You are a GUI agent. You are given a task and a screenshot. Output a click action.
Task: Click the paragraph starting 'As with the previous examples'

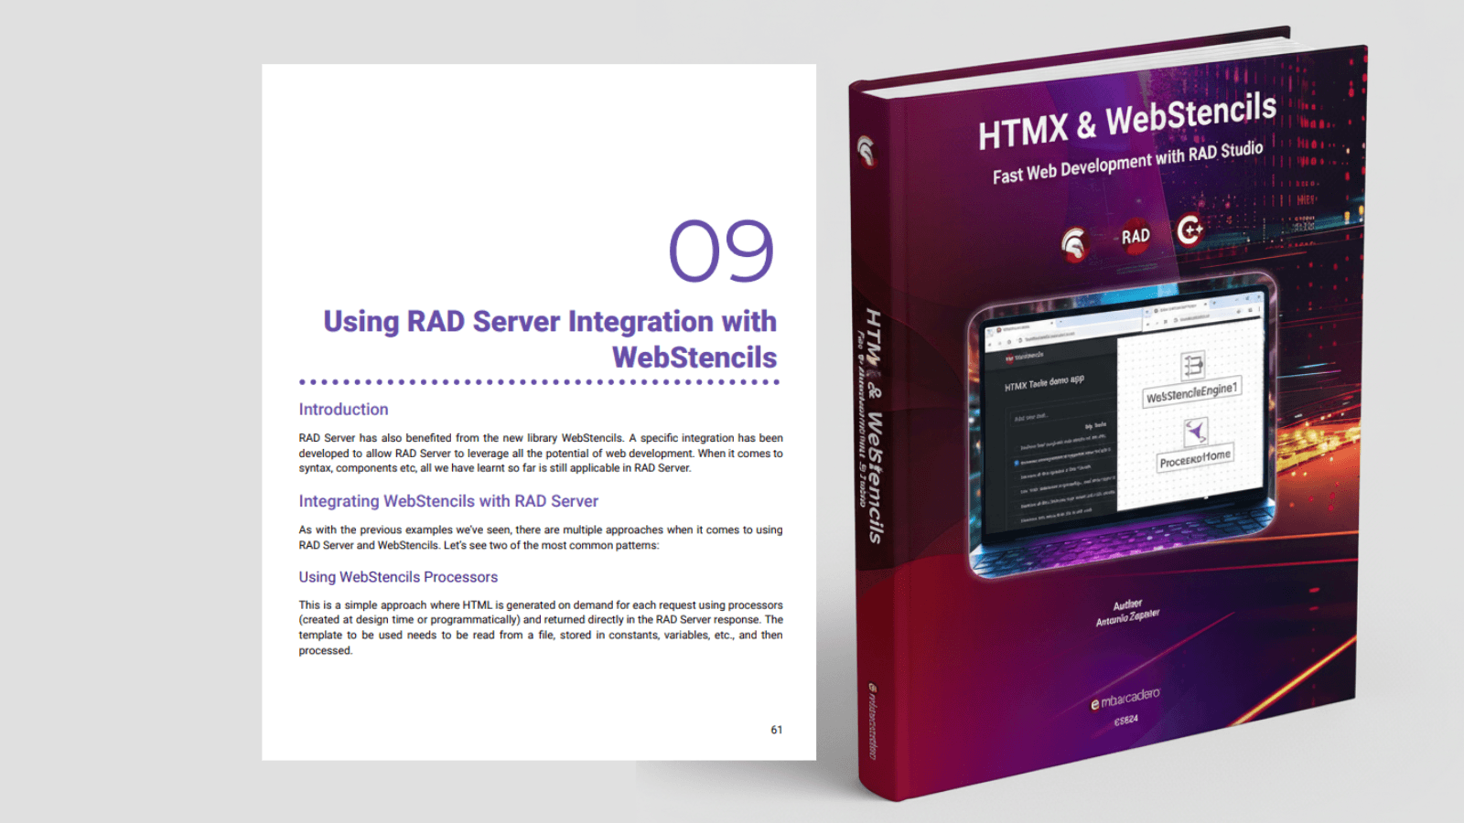[541, 538]
